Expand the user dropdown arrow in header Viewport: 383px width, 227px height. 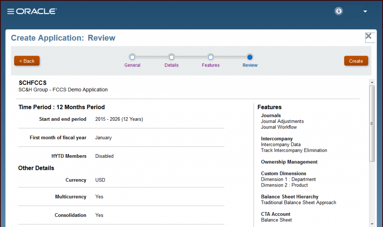click(x=365, y=12)
